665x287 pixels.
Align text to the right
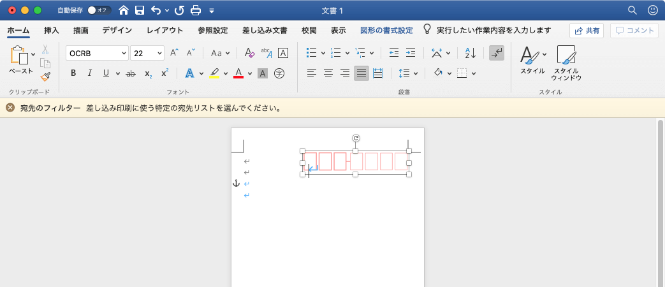click(345, 73)
